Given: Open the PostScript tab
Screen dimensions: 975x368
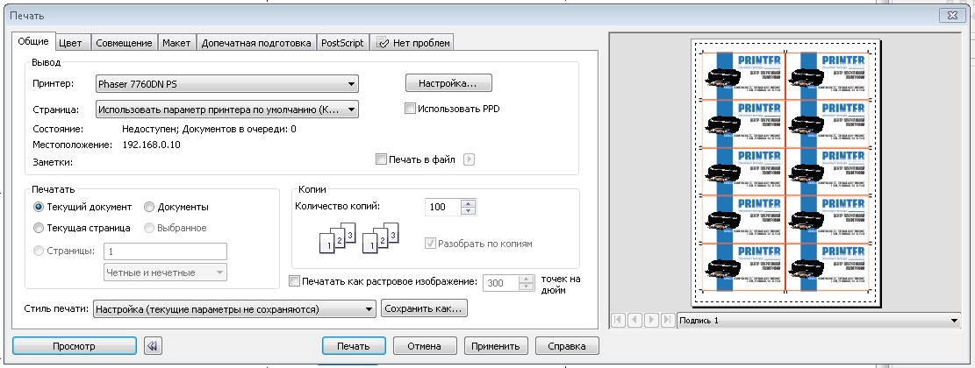Looking at the screenshot, I should tap(342, 43).
